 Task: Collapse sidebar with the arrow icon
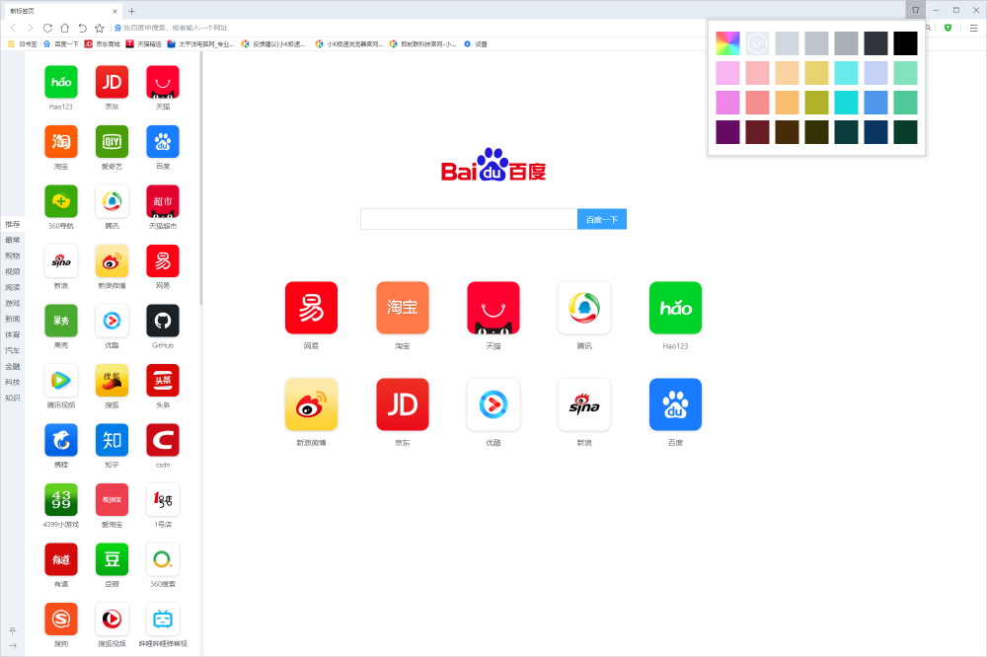pyautogui.click(x=13, y=645)
